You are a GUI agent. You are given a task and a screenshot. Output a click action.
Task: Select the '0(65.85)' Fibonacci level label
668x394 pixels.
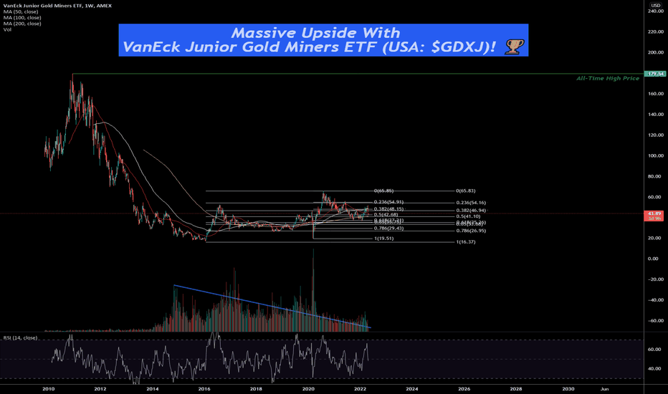[x=383, y=191]
